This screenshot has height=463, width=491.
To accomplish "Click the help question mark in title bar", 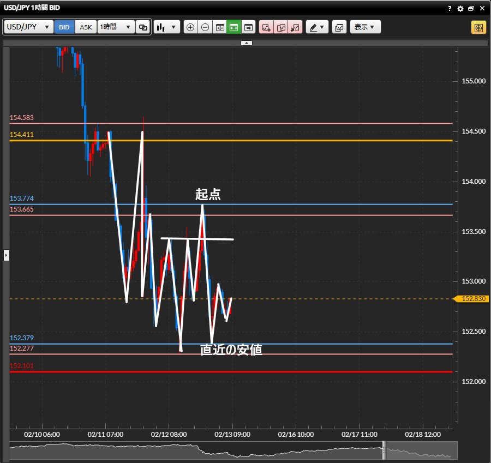I will (450, 9).
